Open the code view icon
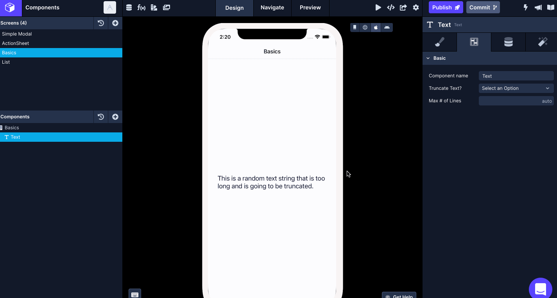 click(x=390, y=7)
